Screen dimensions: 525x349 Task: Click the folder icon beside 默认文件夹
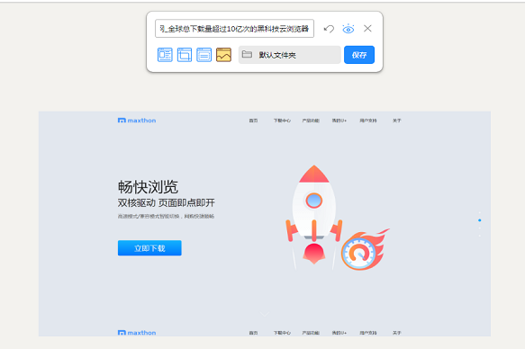point(247,54)
